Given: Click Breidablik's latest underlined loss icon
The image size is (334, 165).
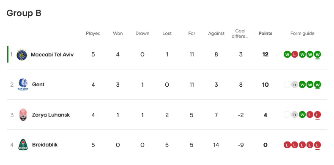Looking at the screenshot, I should (318, 145).
